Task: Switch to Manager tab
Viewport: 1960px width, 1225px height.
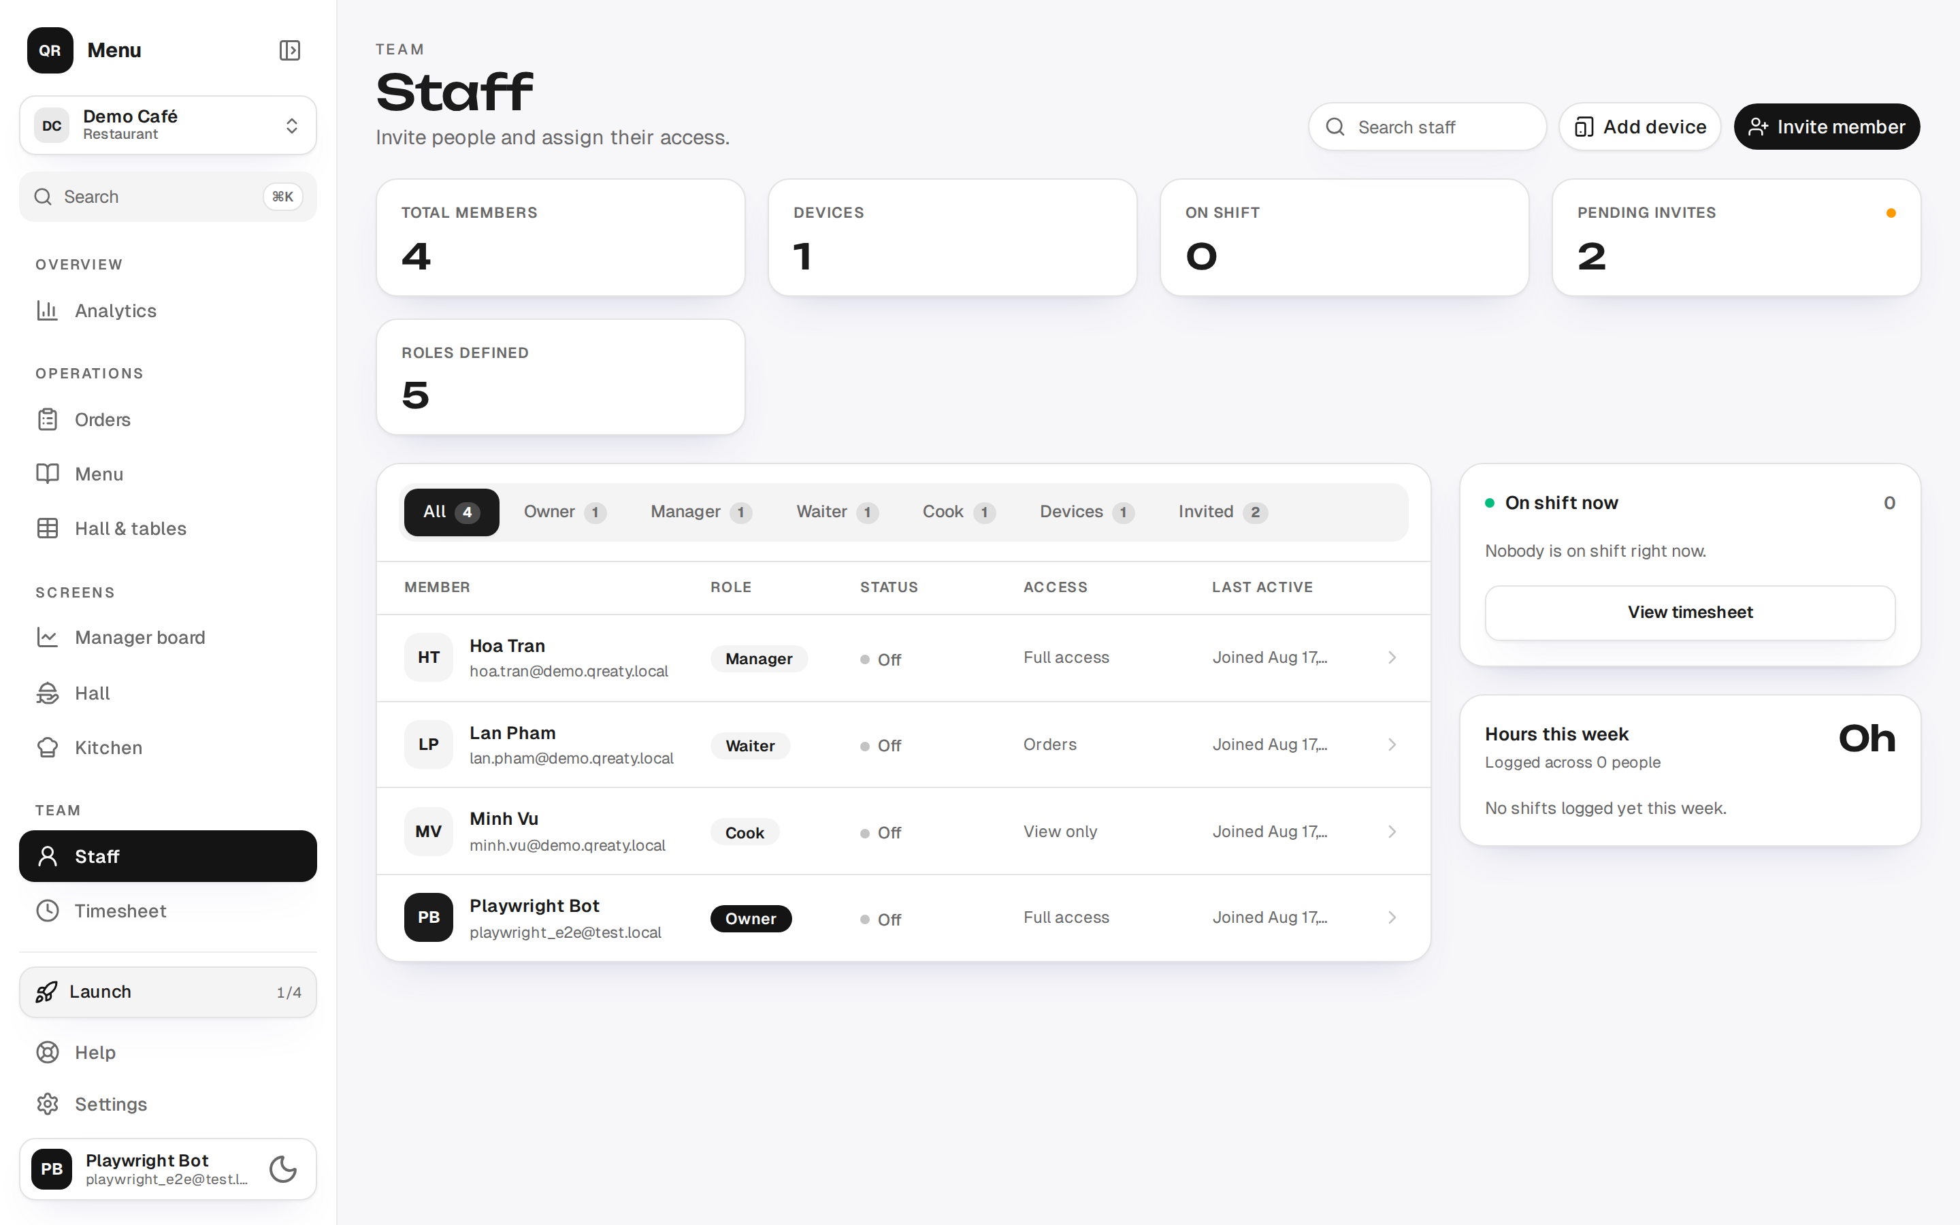Action: [x=702, y=512]
